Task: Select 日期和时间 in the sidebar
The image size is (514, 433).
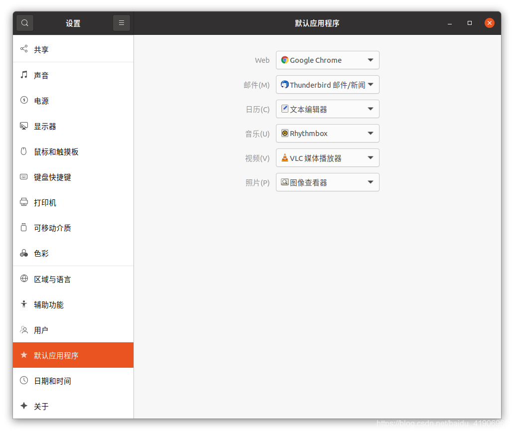Action: 73,381
